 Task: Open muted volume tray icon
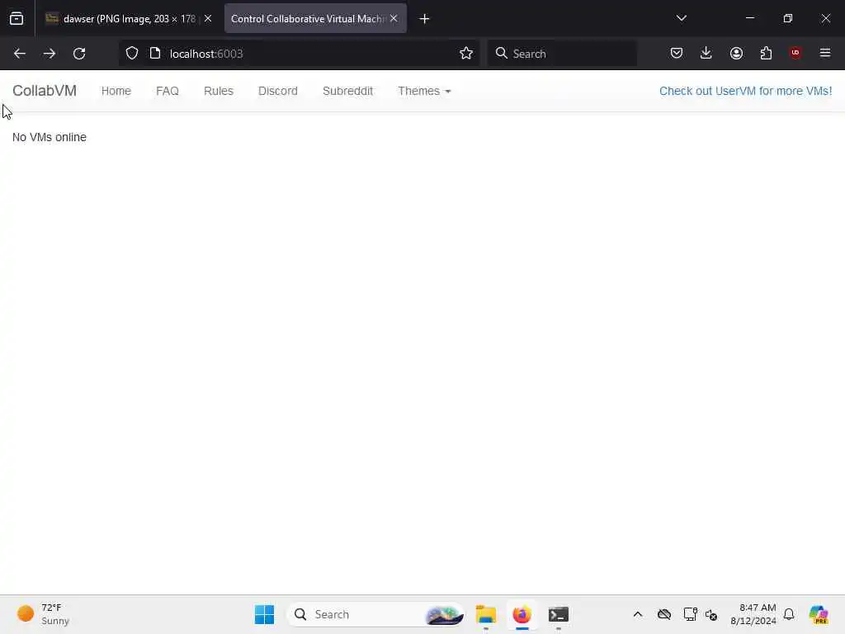point(711,614)
